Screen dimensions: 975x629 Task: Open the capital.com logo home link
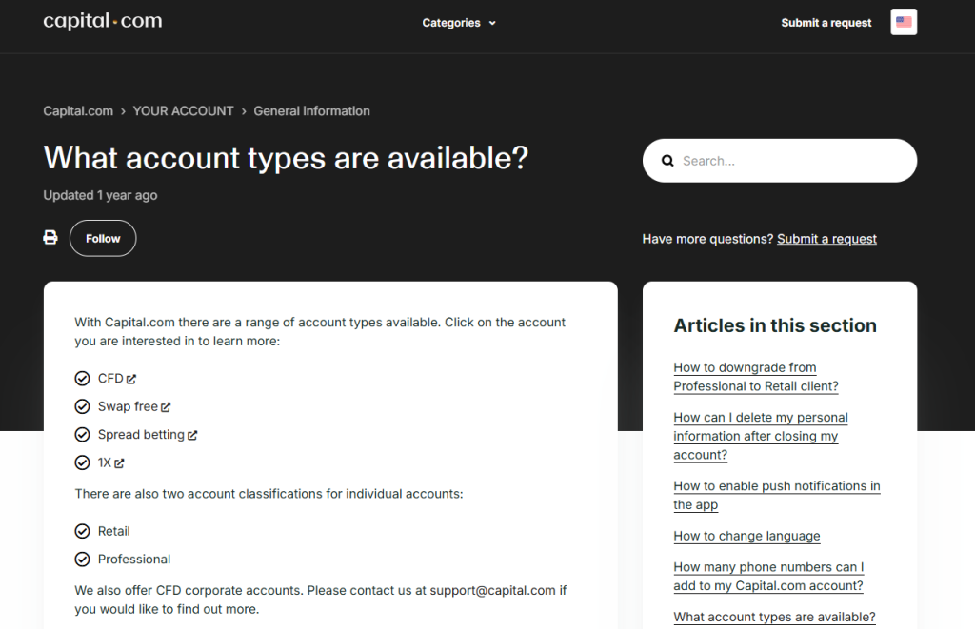[x=103, y=21]
